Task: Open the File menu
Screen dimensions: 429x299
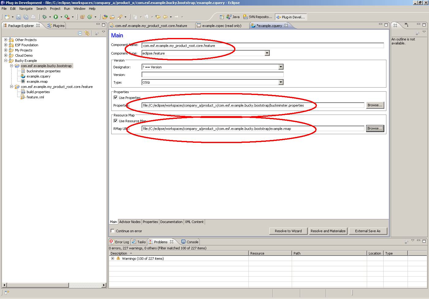Action: click(x=4, y=9)
